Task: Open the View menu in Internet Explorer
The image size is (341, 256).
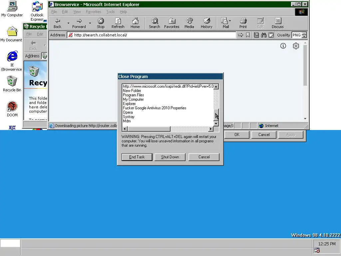Action: pos(77,12)
